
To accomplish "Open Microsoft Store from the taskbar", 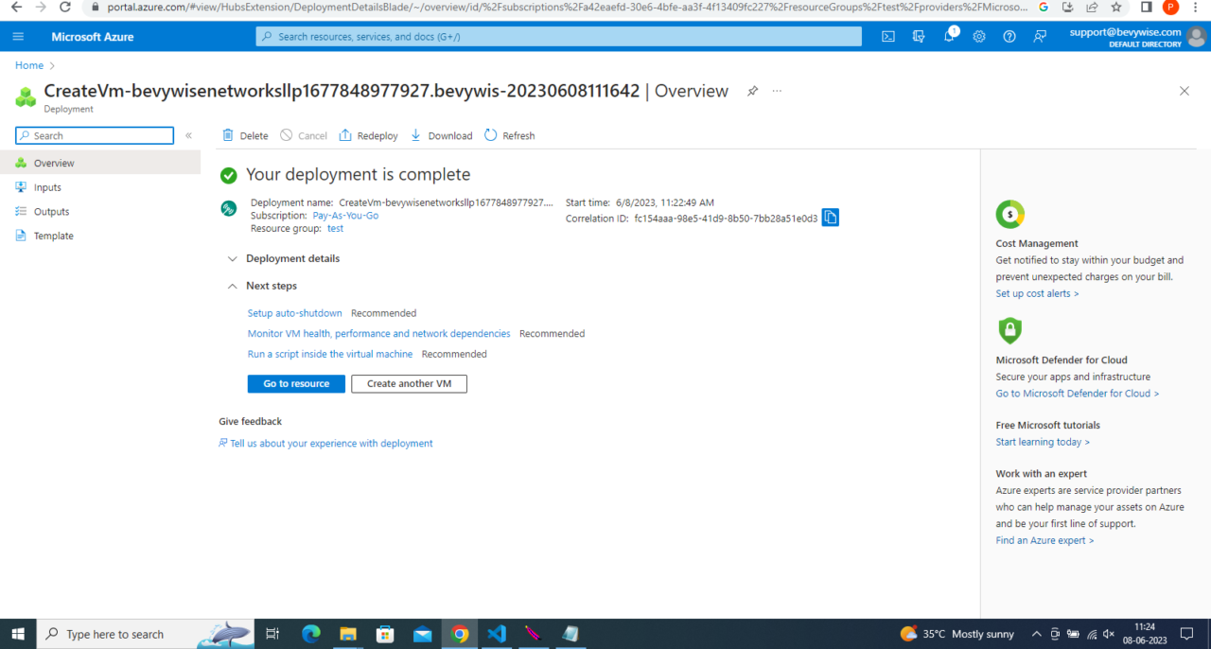I will (385, 634).
